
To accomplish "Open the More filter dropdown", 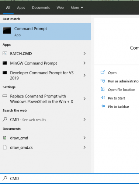I will tap(77, 8).
